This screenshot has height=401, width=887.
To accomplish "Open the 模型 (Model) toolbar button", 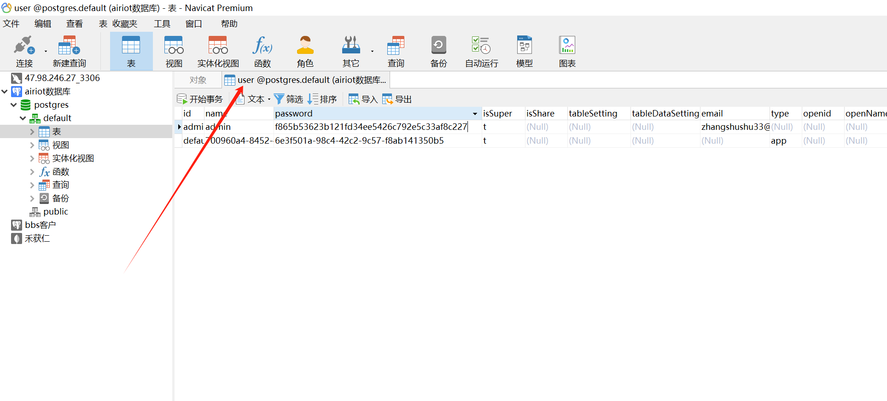I will tap(524, 51).
